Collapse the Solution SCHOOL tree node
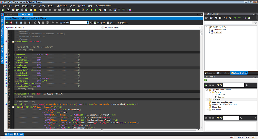Screen dimensions: 258x139 click(206, 27)
